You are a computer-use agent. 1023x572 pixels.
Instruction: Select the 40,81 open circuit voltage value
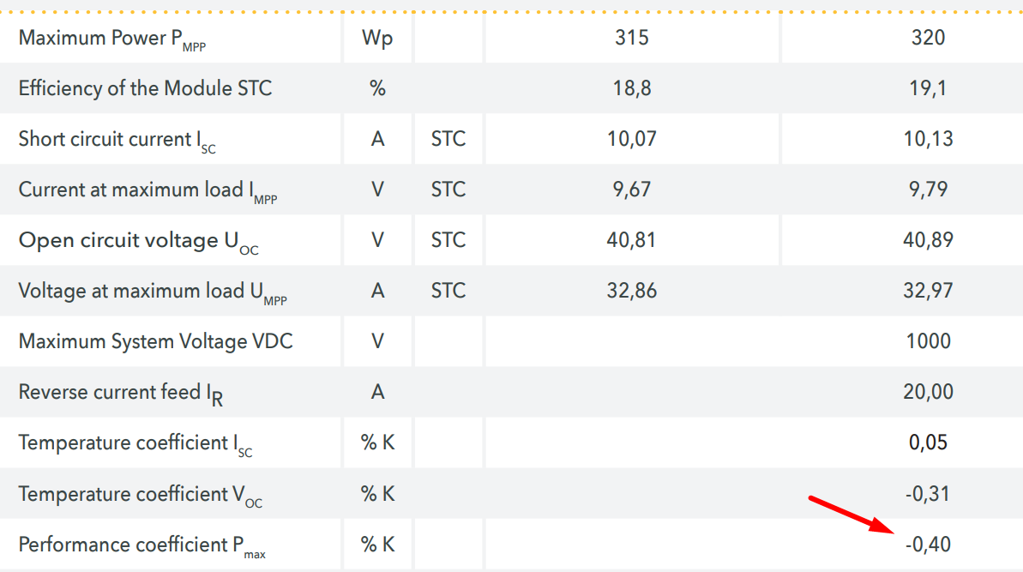pyautogui.click(x=632, y=240)
